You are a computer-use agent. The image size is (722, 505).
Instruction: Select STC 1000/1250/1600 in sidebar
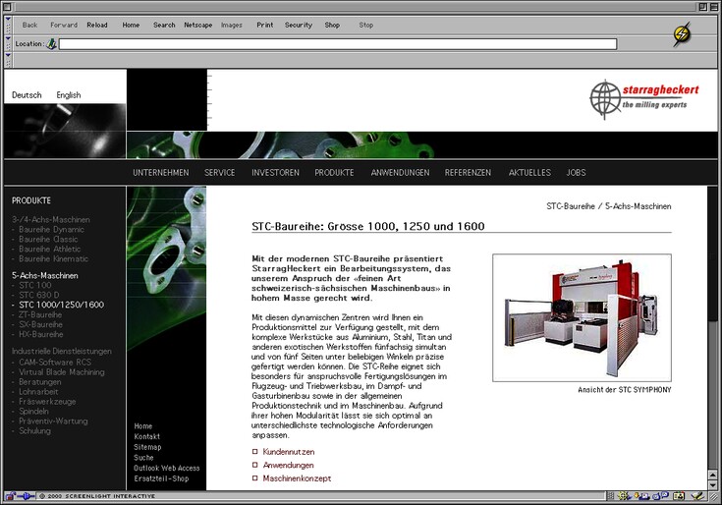(61, 305)
